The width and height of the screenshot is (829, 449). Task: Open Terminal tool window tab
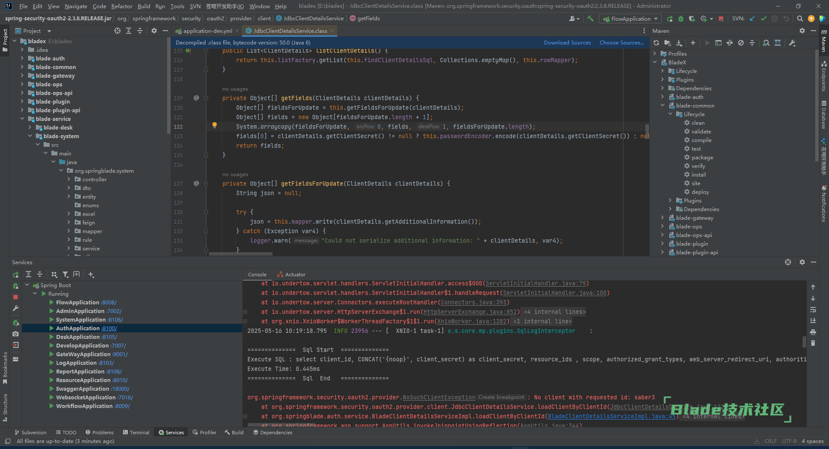pos(136,432)
